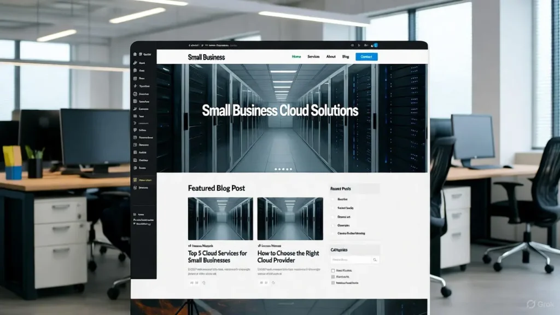Image resolution: width=560 pixels, height=315 pixels.
Task: Select the active carousel dot below the hero banner
Action: pyautogui.click(x=275, y=170)
